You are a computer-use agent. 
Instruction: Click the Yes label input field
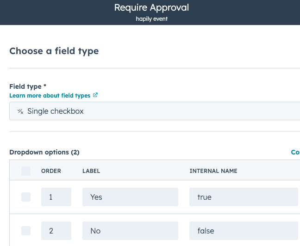[130, 197]
